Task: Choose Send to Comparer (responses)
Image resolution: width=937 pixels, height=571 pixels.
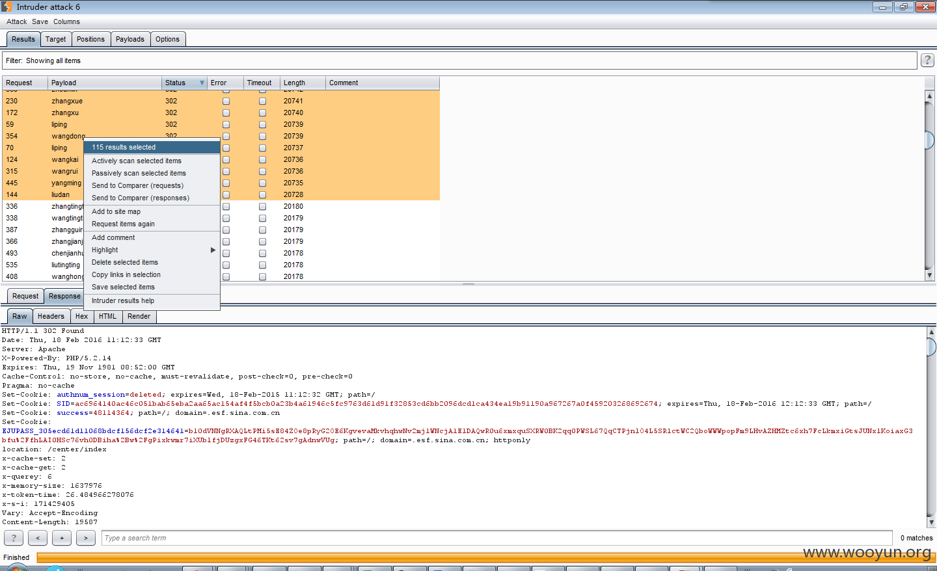Action: [152, 198]
